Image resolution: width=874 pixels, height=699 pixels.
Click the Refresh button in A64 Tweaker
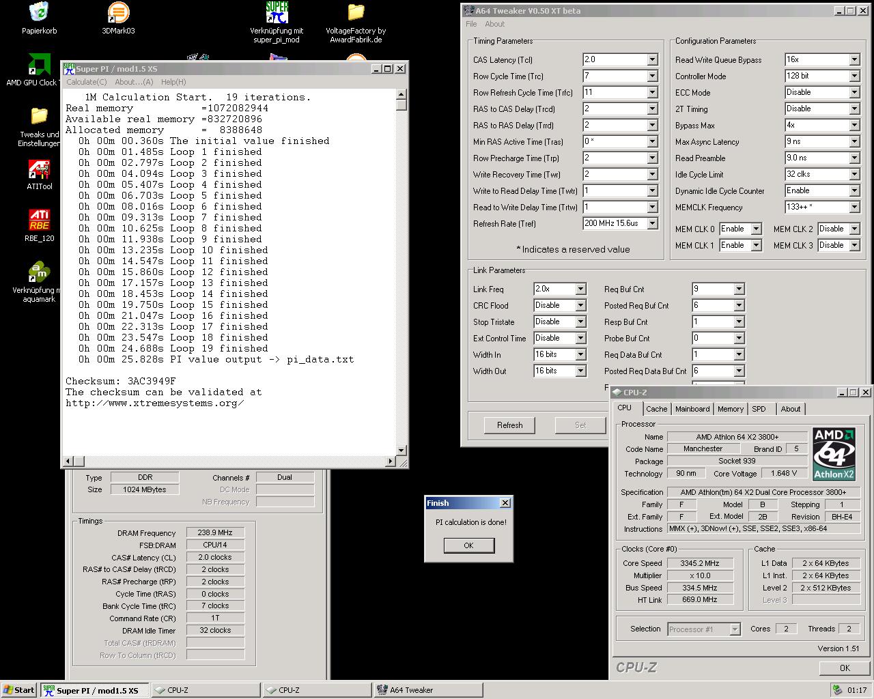[509, 425]
